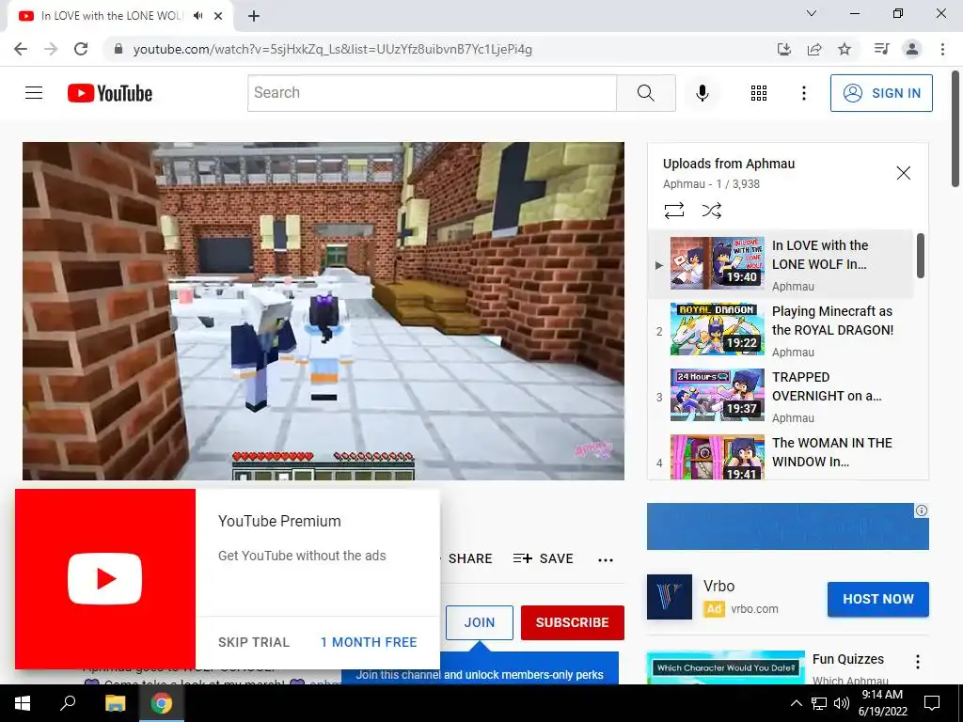963x722 pixels.
Task: Reload the page
Action: pos(81,49)
